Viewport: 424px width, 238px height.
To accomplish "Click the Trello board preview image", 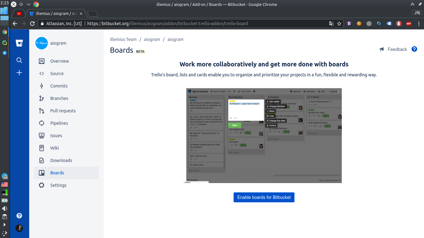I will [x=264, y=135].
